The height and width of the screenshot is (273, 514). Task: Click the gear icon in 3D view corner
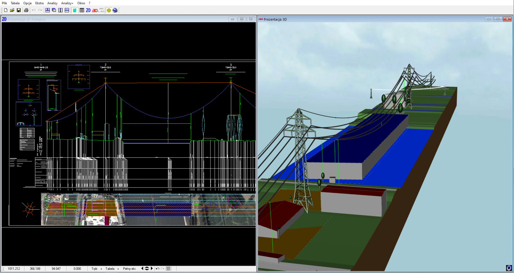(x=509, y=268)
